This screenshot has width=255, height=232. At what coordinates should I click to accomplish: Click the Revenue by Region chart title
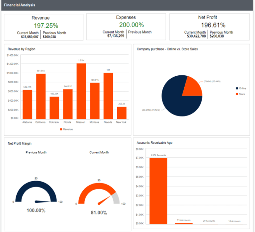tap(22, 49)
